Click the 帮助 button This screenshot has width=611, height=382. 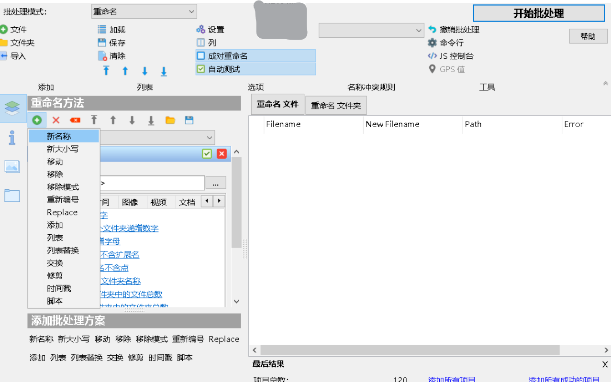(x=588, y=36)
